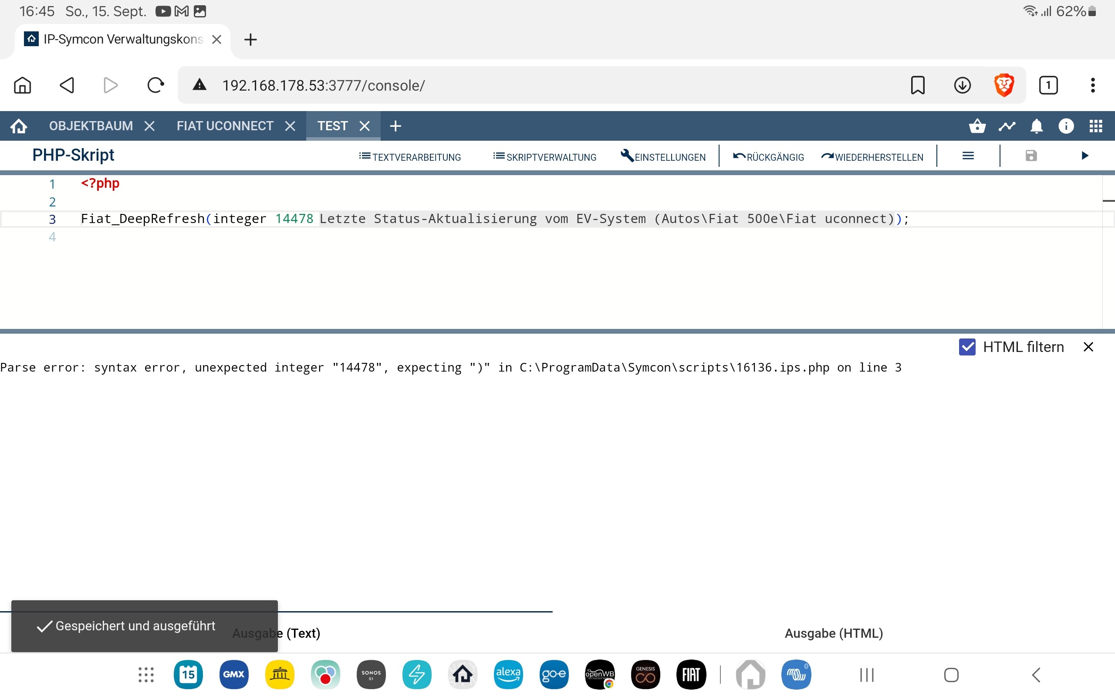Show the insecure site warning icon
Screen dimensions: 1115x697
coord(199,85)
